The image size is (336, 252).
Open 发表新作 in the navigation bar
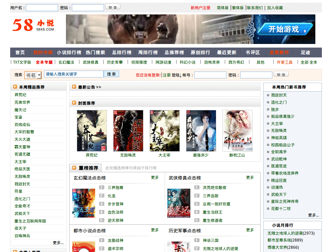[279, 52]
